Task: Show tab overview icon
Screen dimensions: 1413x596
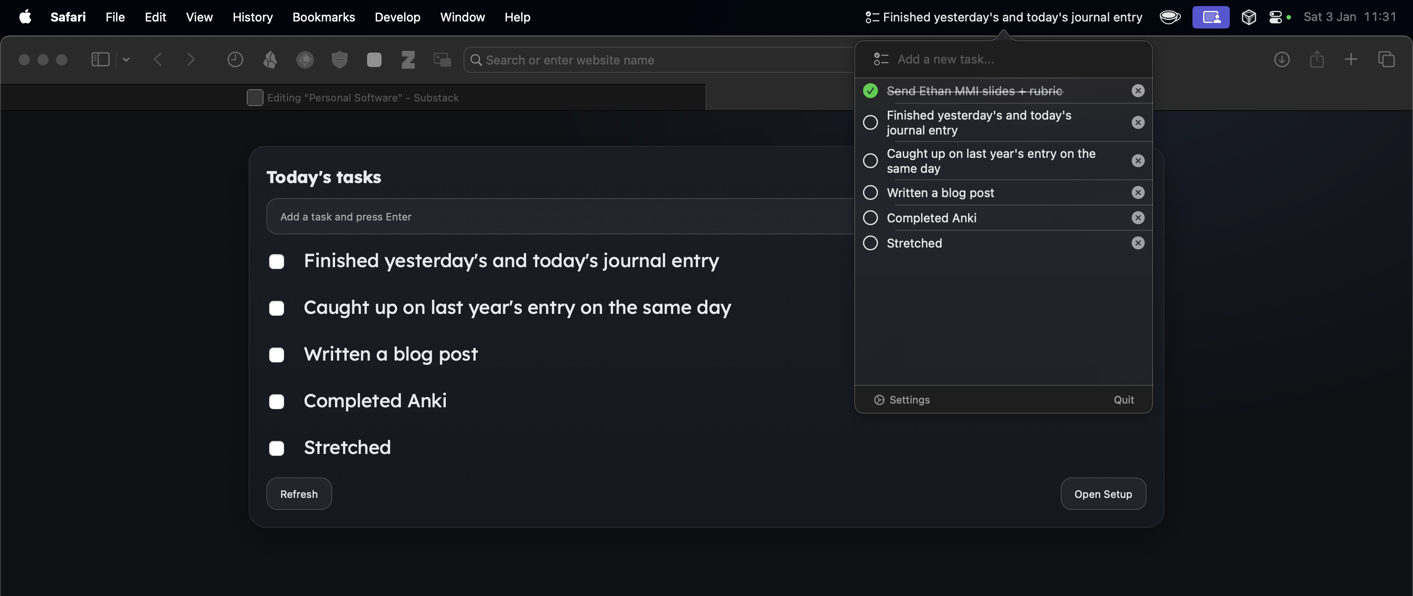Action: (1386, 59)
